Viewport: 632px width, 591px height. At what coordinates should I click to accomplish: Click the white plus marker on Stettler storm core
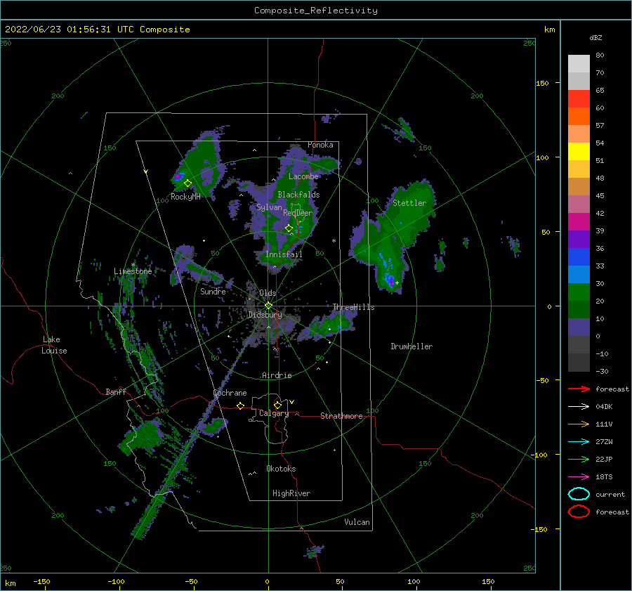coord(397,282)
